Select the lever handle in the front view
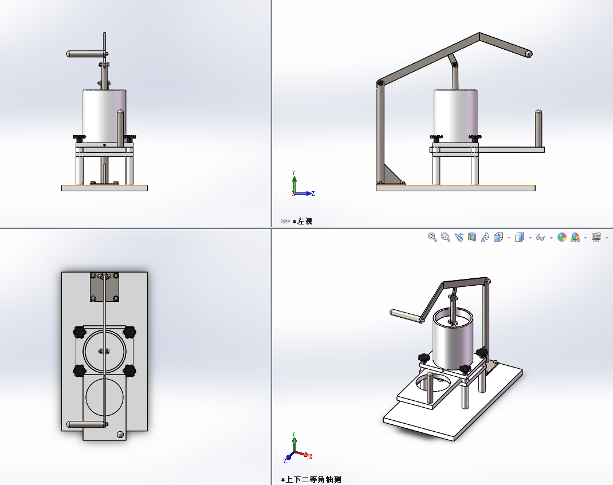613x485 pixels. (86, 54)
